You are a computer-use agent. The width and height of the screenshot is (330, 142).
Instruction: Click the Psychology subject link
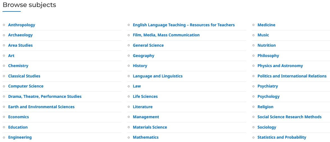click(x=269, y=96)
